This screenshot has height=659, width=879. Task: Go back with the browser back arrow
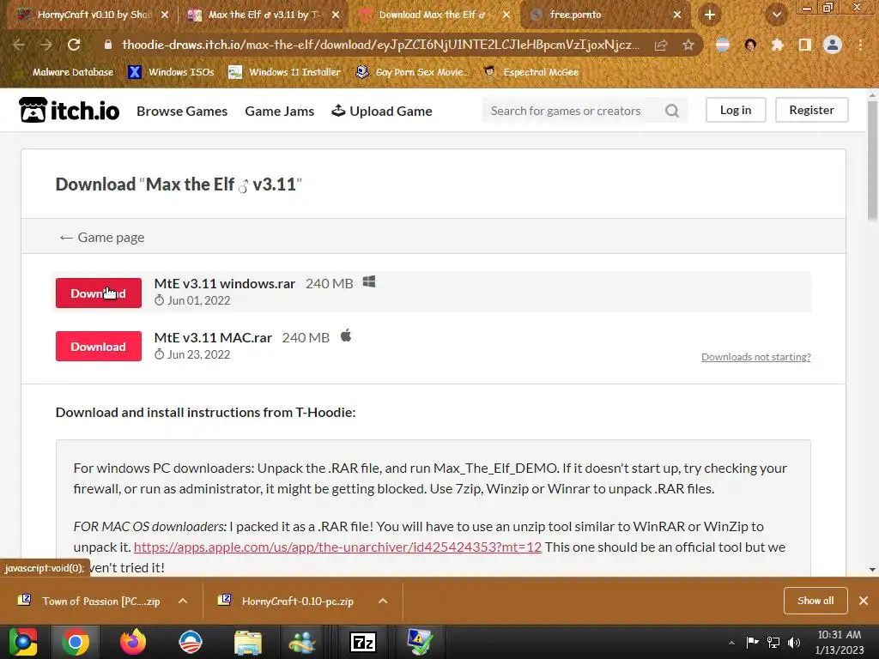(x=19, y=45)
